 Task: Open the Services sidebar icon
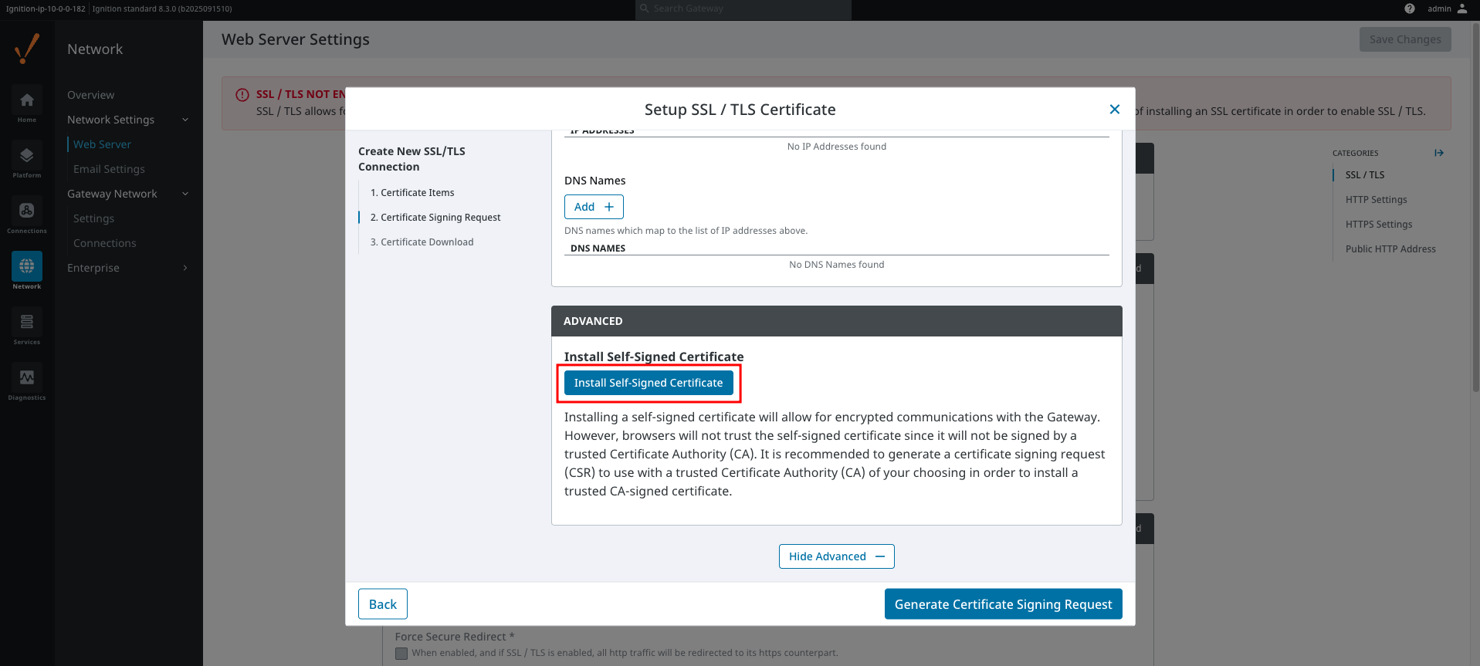coord(27,323)
